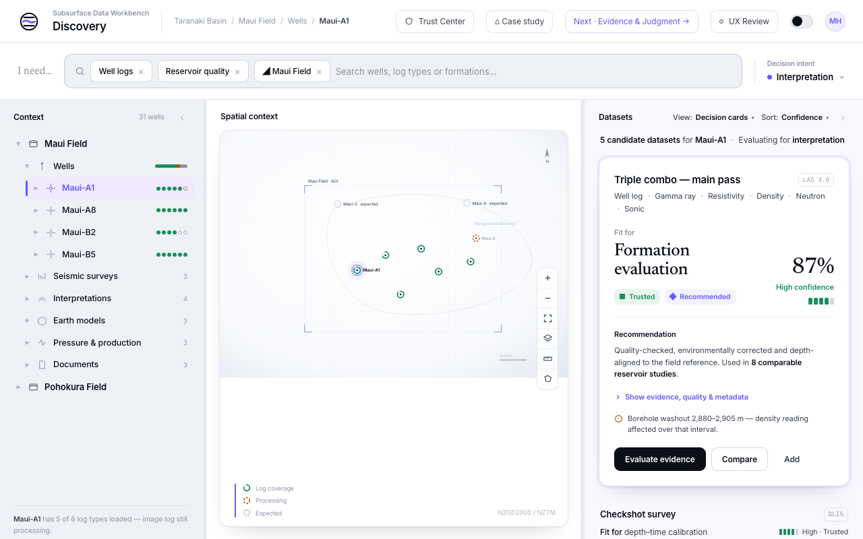Open the UX Review button
Screen dimensions: 863x539
click(744, 22)
